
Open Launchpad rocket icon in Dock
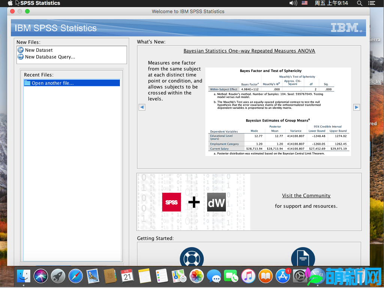tap(58, 276)
